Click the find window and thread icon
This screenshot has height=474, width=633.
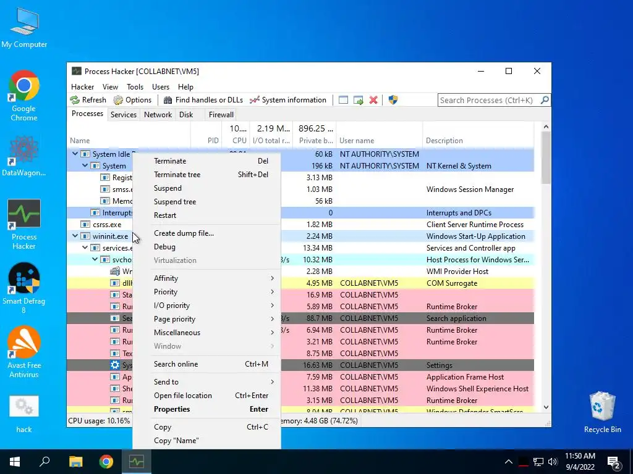[x=358, y=100]
